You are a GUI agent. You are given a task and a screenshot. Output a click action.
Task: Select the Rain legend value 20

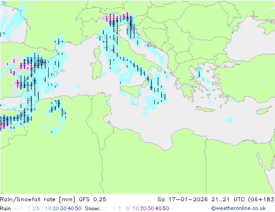tap(56, 209)
